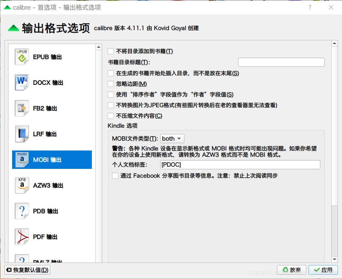Toggle 在生成的书籍开始处插入目录 checkbox
Viewport: 342px width, 279px height.
[111, 73]
